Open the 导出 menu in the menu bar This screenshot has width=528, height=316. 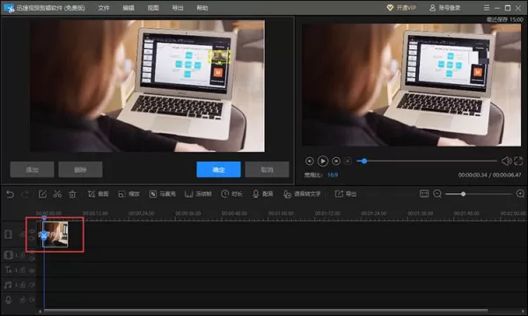pyautogui.click(x=178, y=8)
